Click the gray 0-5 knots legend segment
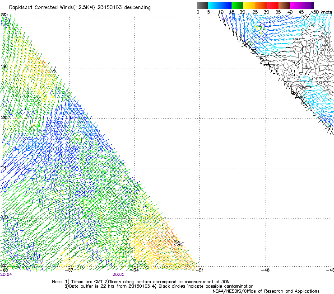Viewport: 334px width, 294px height. coord(202,5)
